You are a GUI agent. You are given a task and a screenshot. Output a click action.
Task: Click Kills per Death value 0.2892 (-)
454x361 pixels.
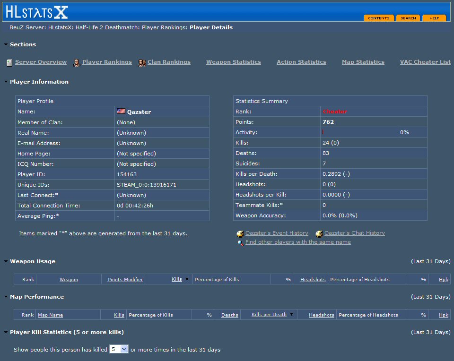coord(336,174)
